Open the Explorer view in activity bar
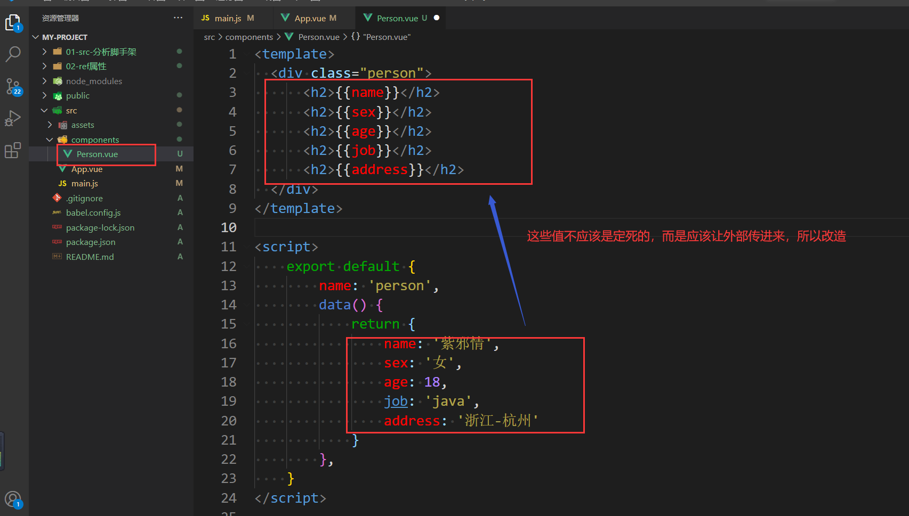909x516 pixels. [13, 22]
